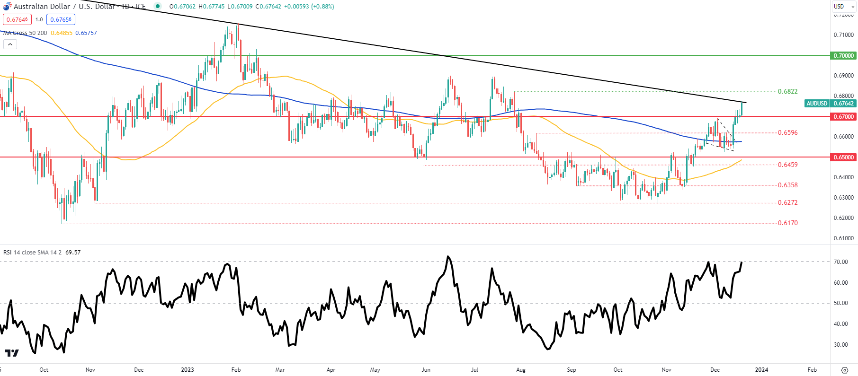The image size is (858, 376).
Task: Click the change value +0.00593 (+0.88%)
Action: coord(309,7)
